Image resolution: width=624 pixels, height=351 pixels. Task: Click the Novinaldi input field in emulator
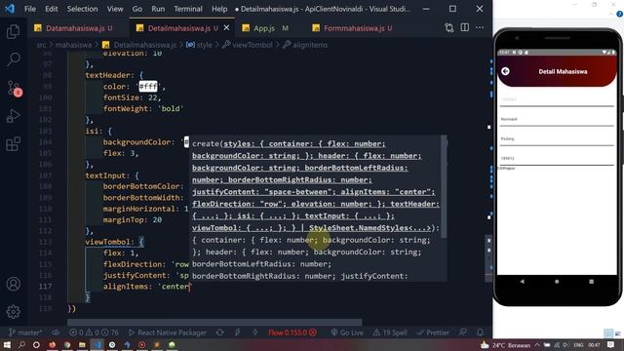pyautogui.click(x=557, y=120)
